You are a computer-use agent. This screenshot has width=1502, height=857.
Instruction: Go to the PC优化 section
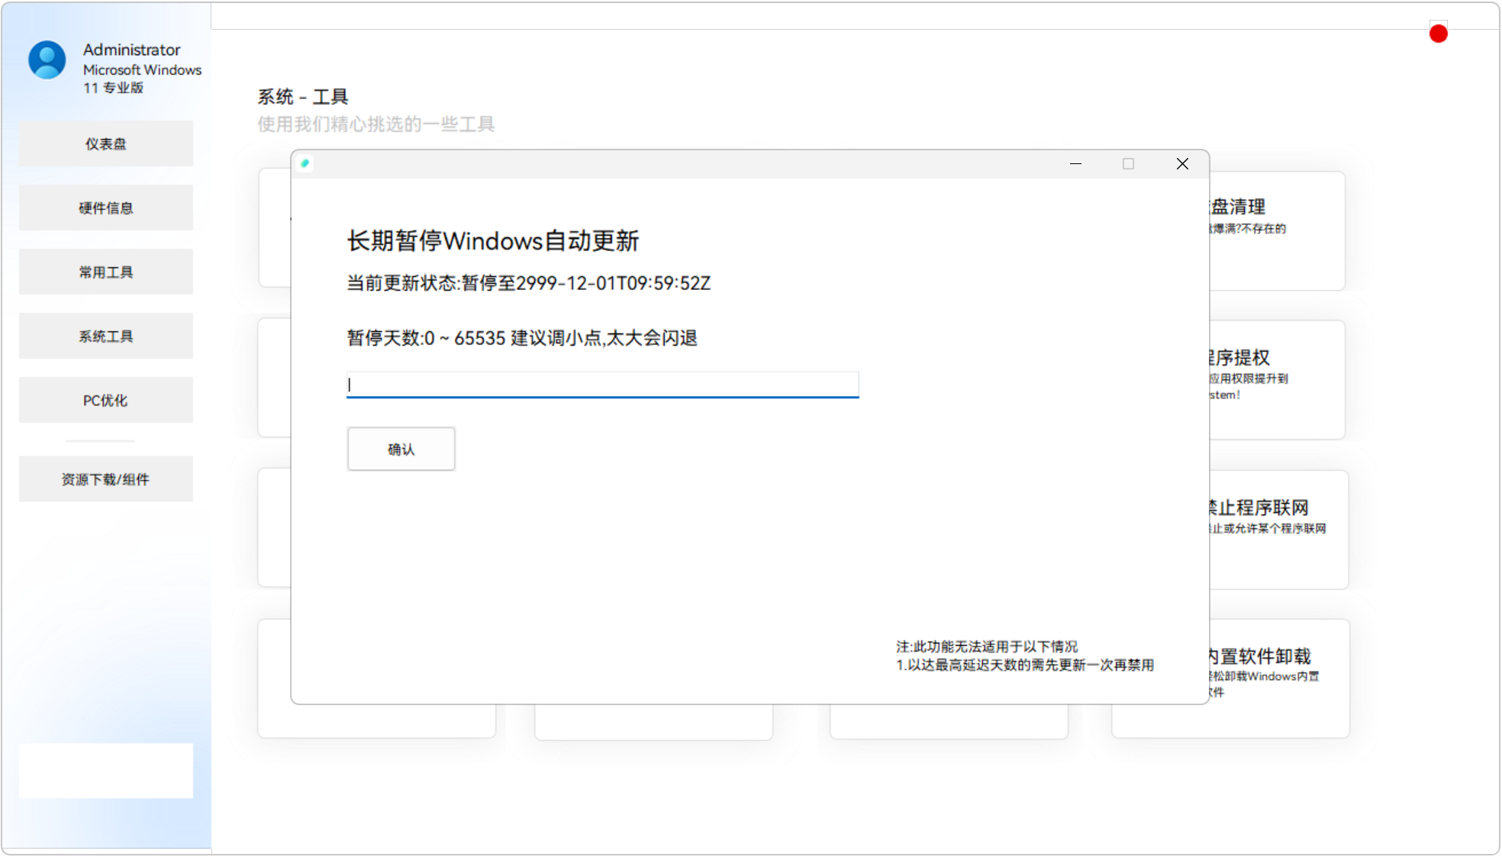click(105, 400)
